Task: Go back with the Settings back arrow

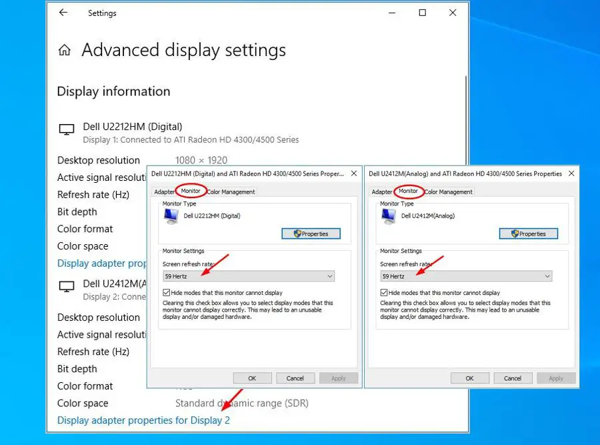Action: point(63,13)
